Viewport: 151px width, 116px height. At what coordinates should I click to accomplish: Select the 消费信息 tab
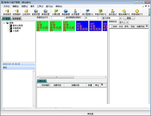tap(42, 81)
